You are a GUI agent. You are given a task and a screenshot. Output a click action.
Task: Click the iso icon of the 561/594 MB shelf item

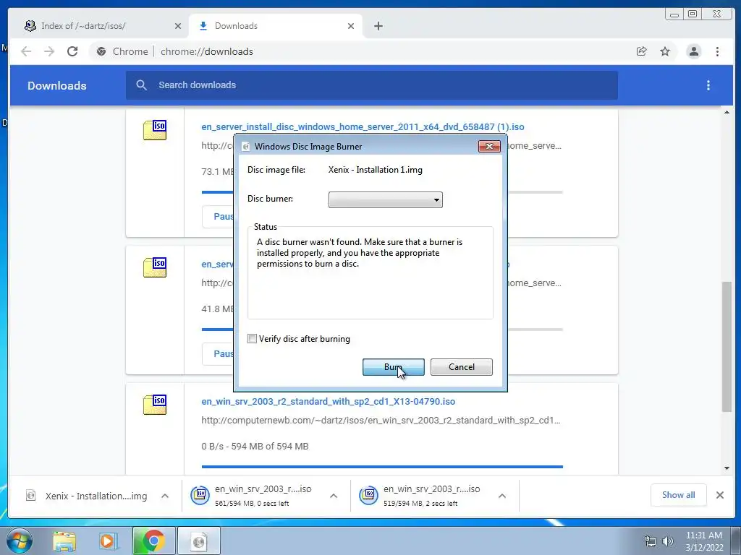tap(200, 495)
